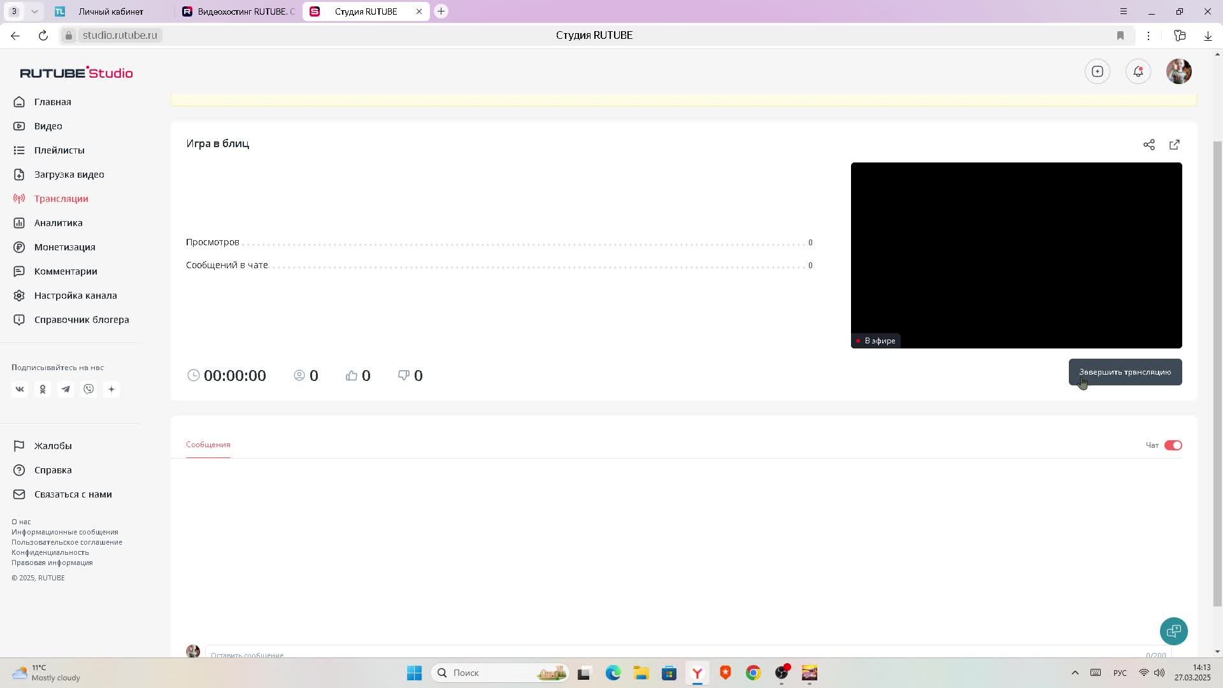
Task: Open Главная in the sidebar
Action: coord(42,102)
